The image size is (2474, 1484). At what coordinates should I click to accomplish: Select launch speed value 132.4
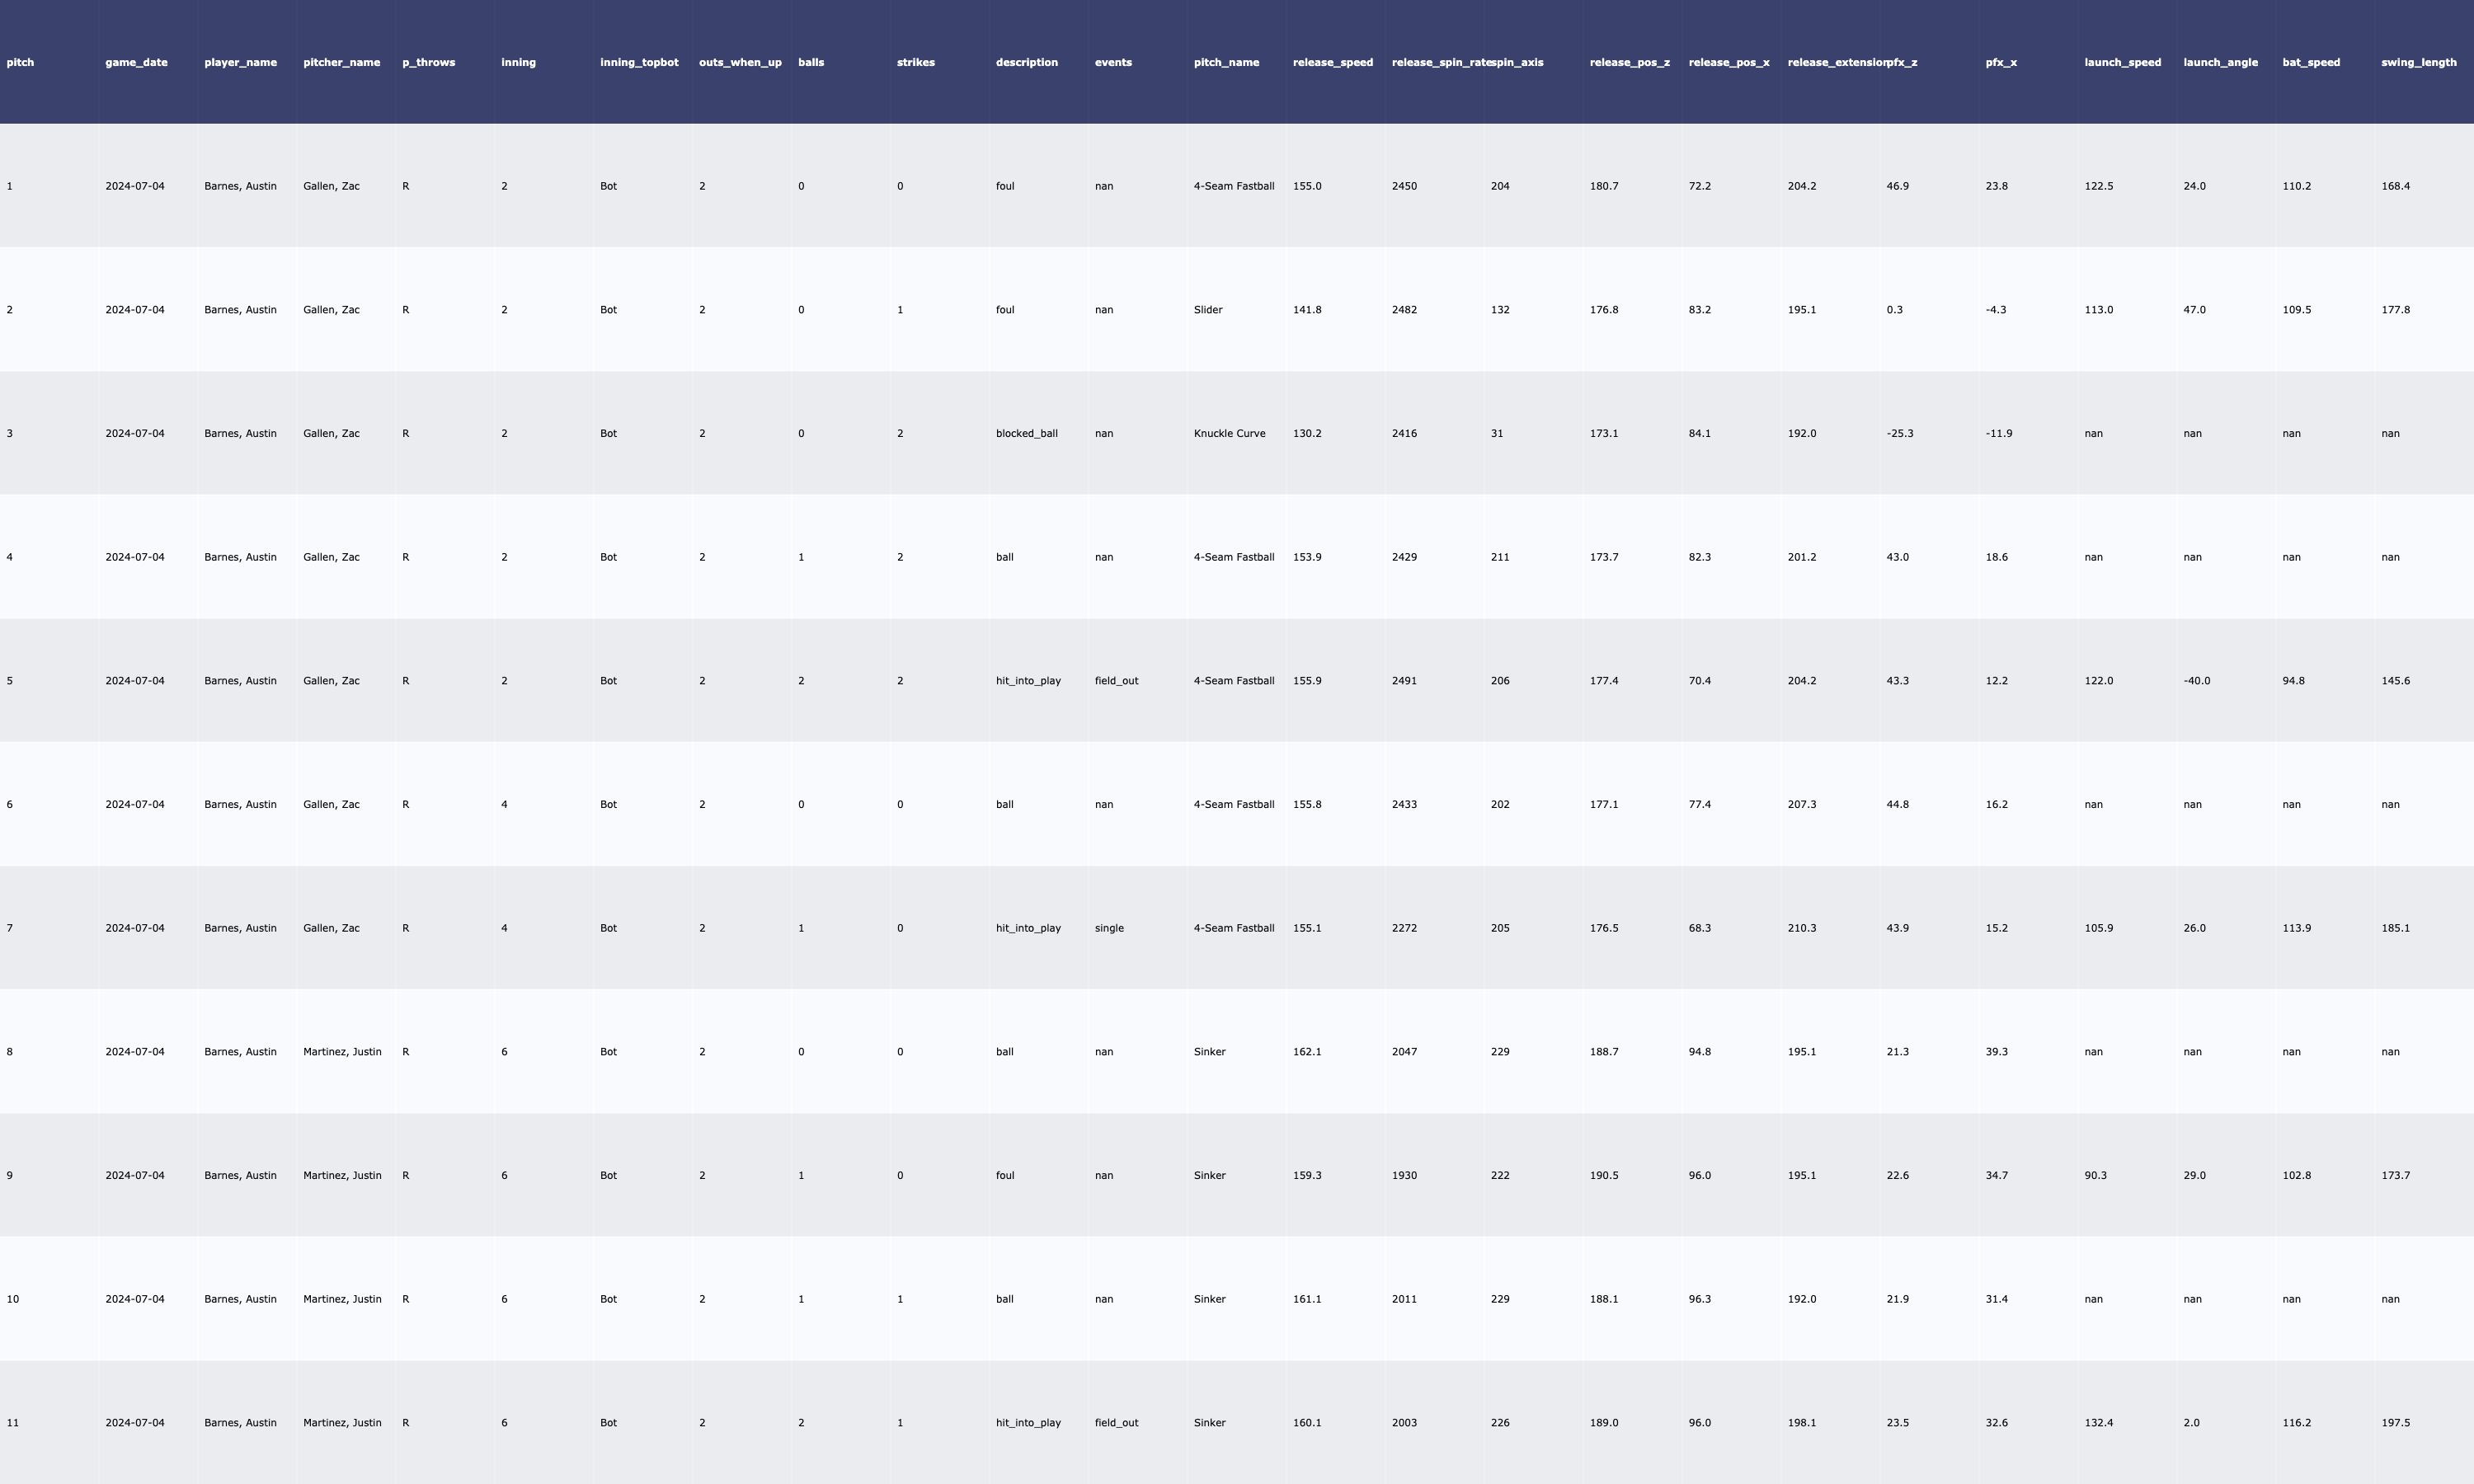click(2098, 1423)
